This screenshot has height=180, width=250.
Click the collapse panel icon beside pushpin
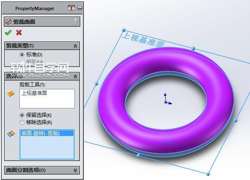coord(71,8)
